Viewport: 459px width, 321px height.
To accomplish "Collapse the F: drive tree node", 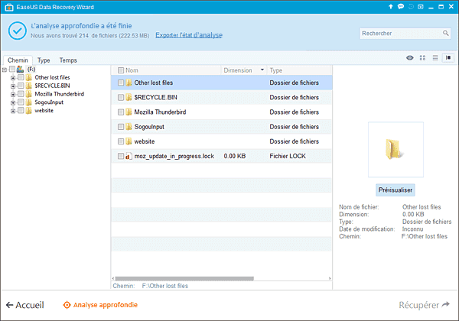I will pos(4,70).
